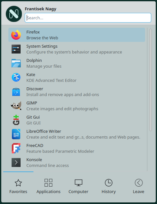Click 'KDE Advanced Text Editor' description

[51, 80]
